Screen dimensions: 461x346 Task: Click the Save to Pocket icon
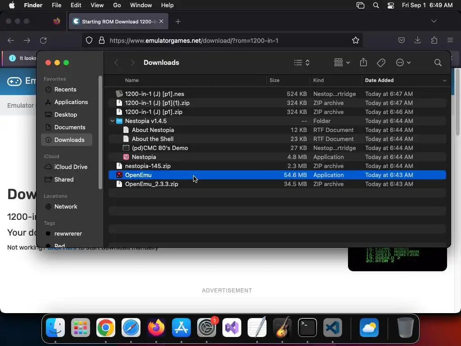[x=401, y=40]
